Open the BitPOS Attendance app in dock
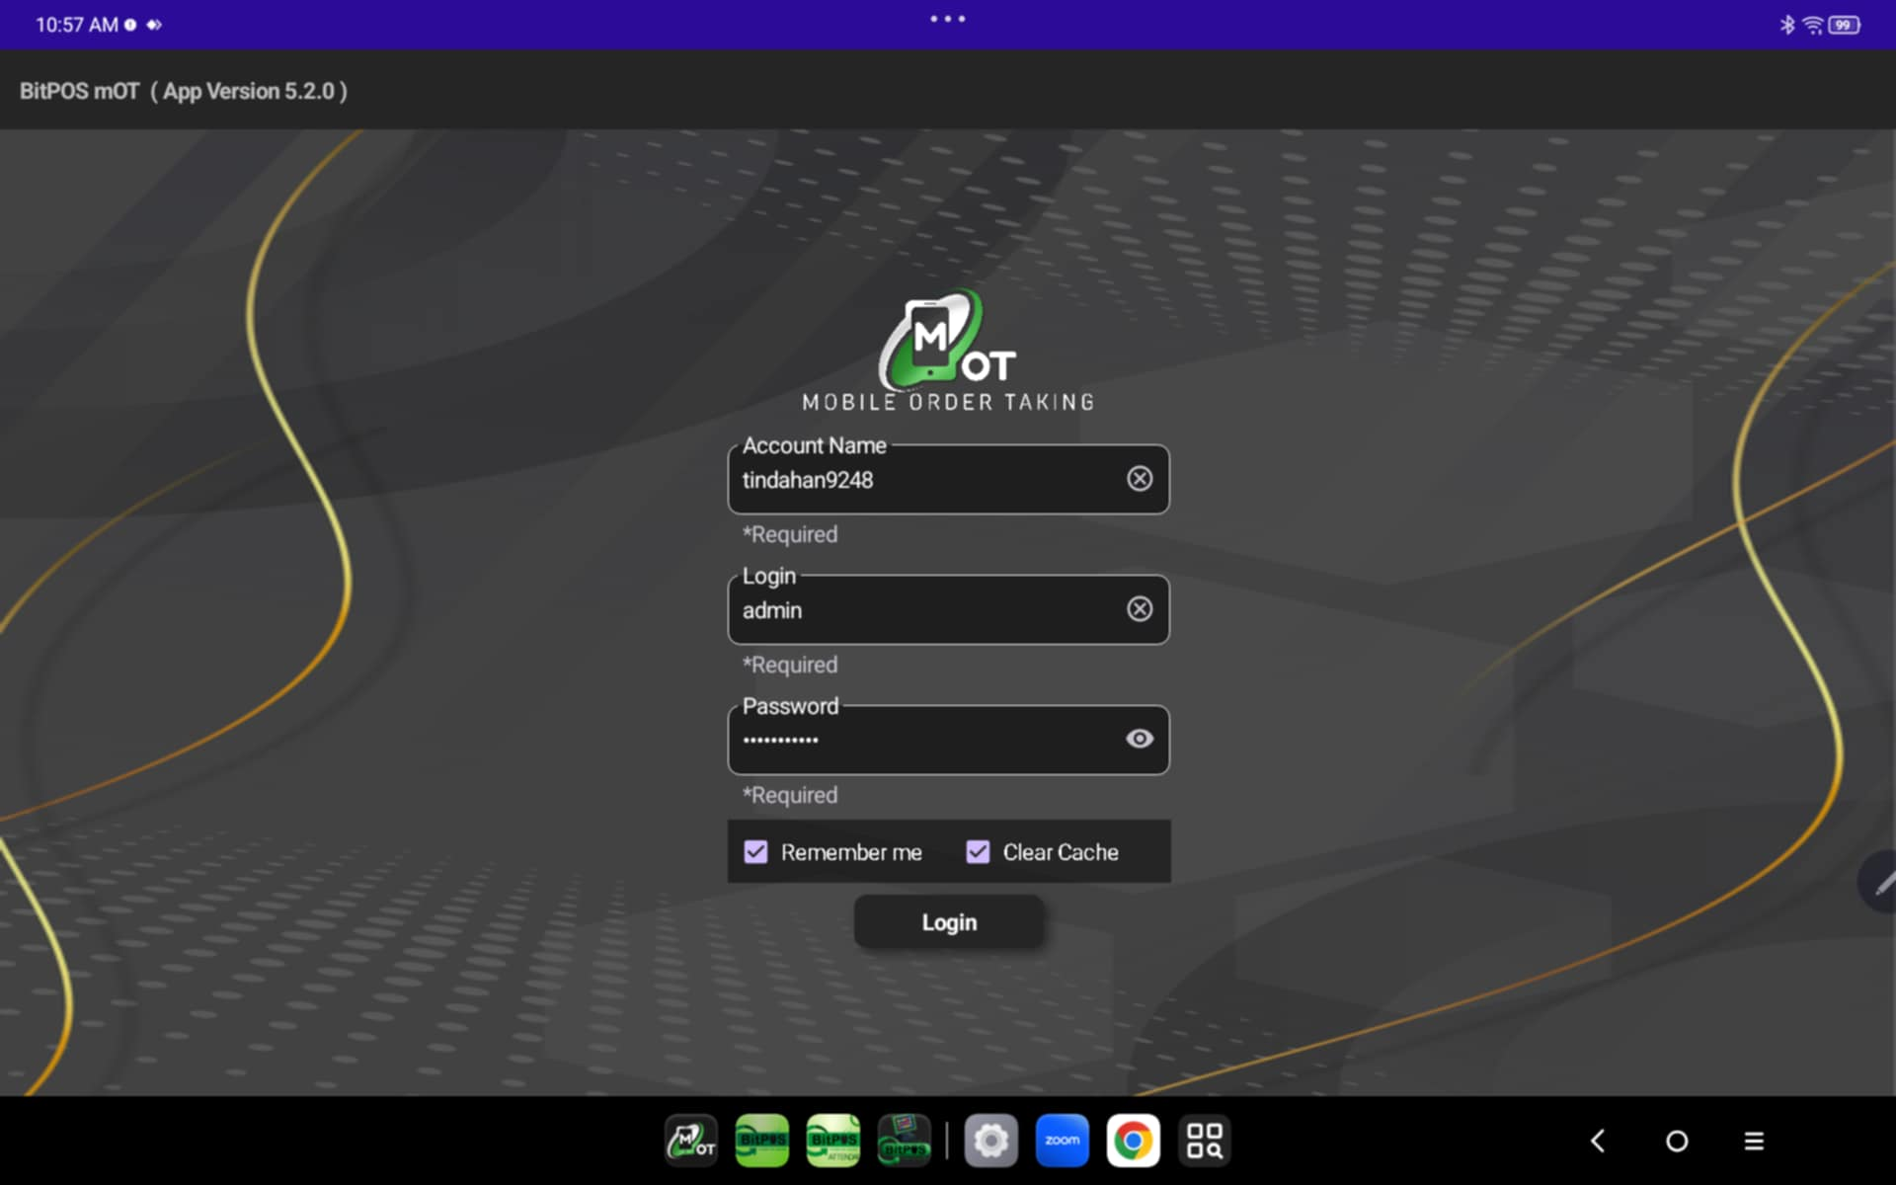 pyautogui.click(x=833, y=1141)
